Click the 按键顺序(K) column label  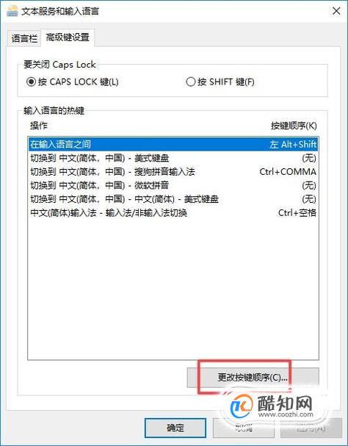294,126
